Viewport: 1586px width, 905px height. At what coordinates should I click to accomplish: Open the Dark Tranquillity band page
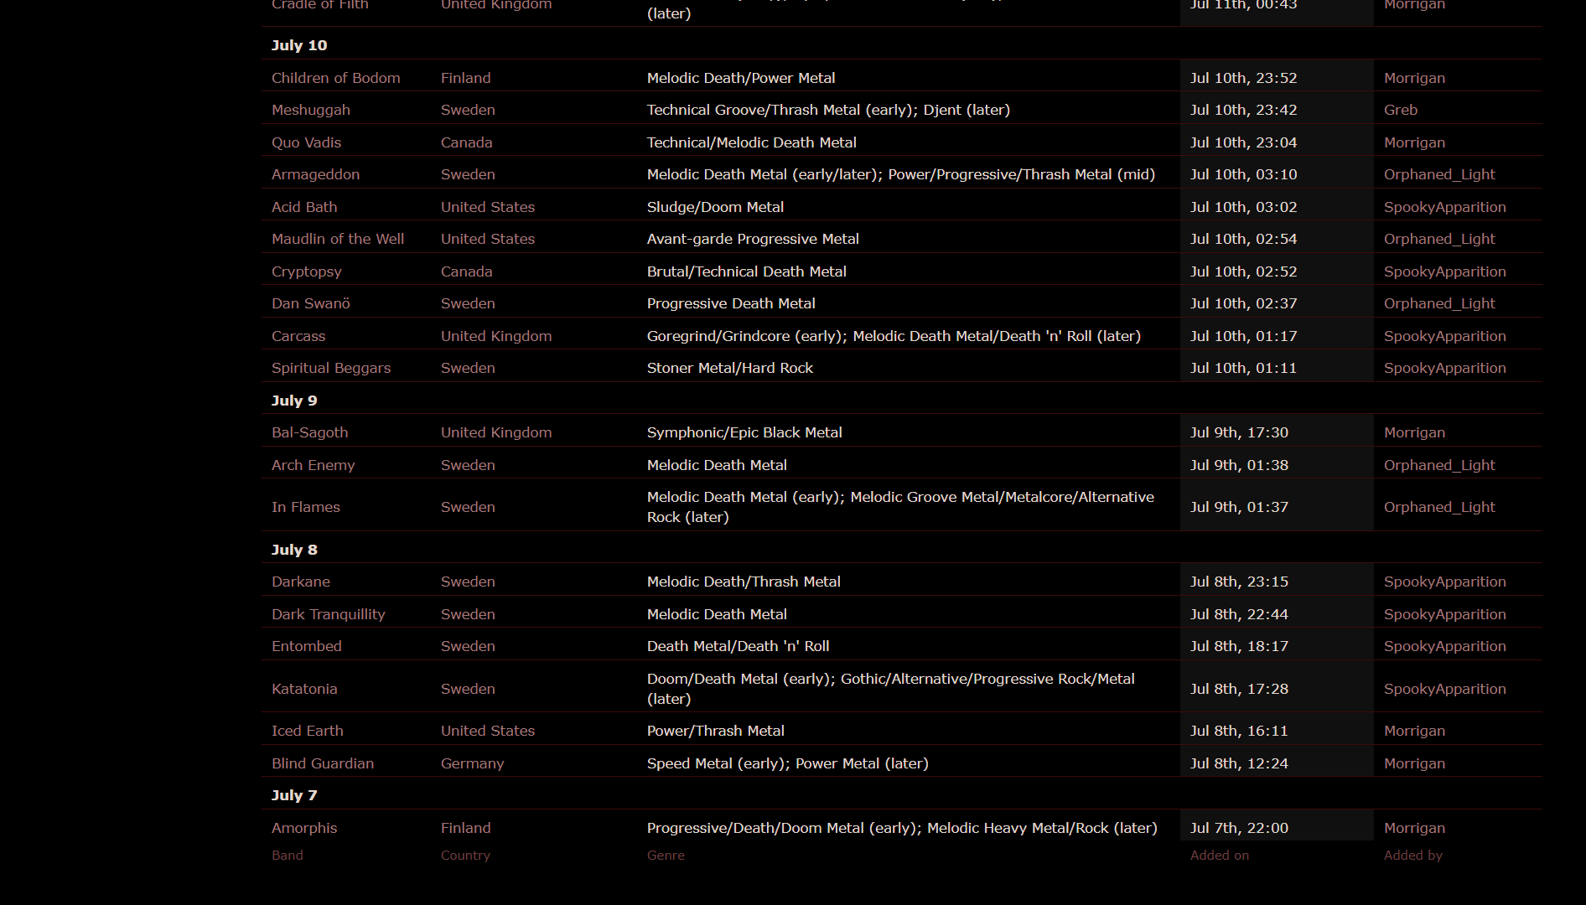click(329, 614)
